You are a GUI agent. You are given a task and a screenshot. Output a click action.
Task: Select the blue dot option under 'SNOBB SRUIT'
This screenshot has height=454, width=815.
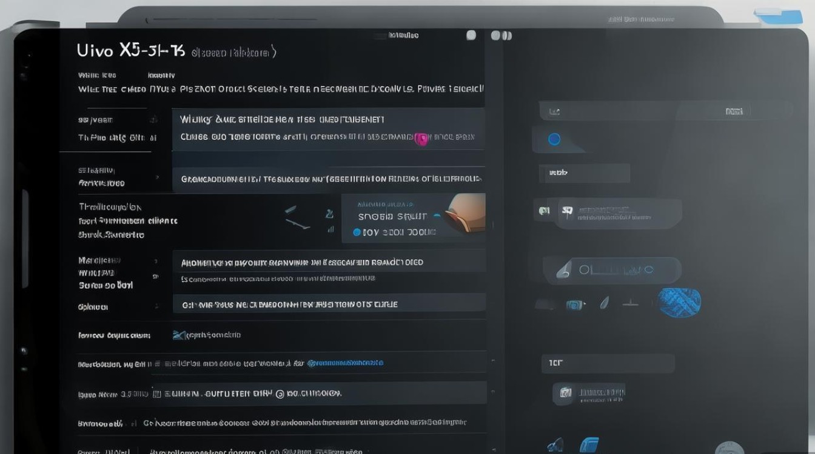[357, 232]
